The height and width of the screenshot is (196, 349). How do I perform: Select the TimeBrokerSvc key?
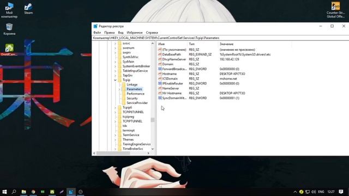point(133,149)
